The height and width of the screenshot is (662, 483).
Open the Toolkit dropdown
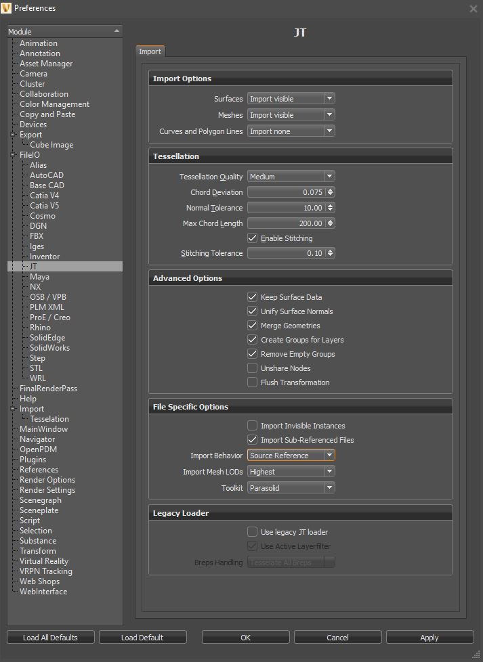pyautogui.click(x=291, y=487)
